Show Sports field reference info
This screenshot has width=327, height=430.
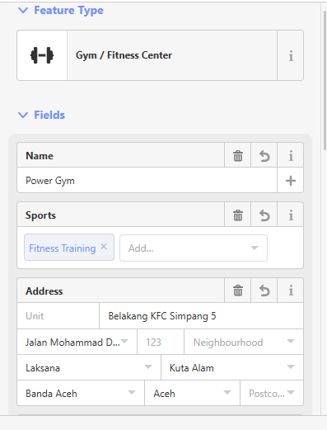click(291, 215)
